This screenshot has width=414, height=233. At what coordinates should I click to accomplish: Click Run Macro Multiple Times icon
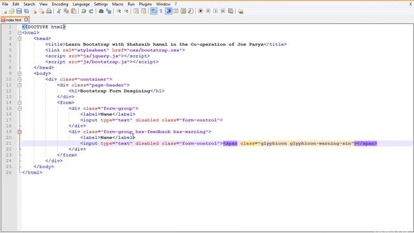coord(223,11)
